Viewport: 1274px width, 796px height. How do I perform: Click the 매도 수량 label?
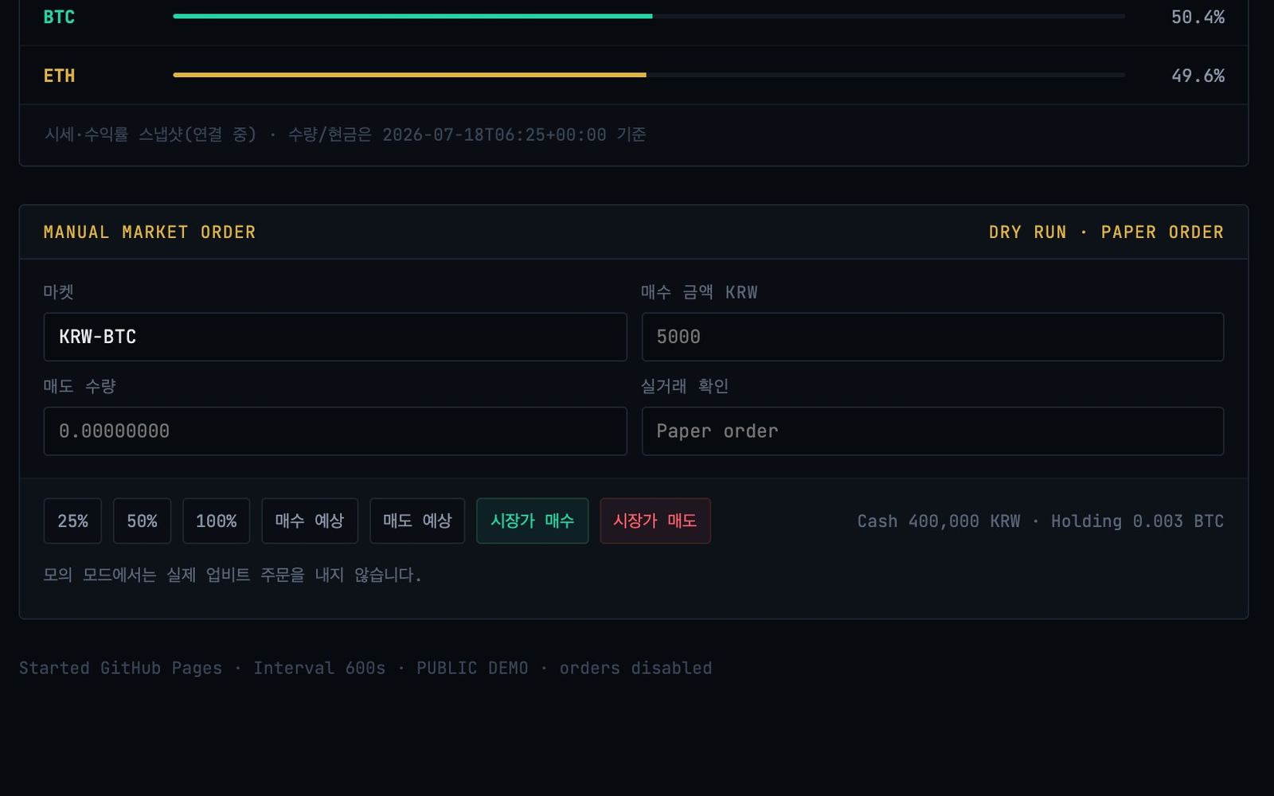(x=80, y=386)
